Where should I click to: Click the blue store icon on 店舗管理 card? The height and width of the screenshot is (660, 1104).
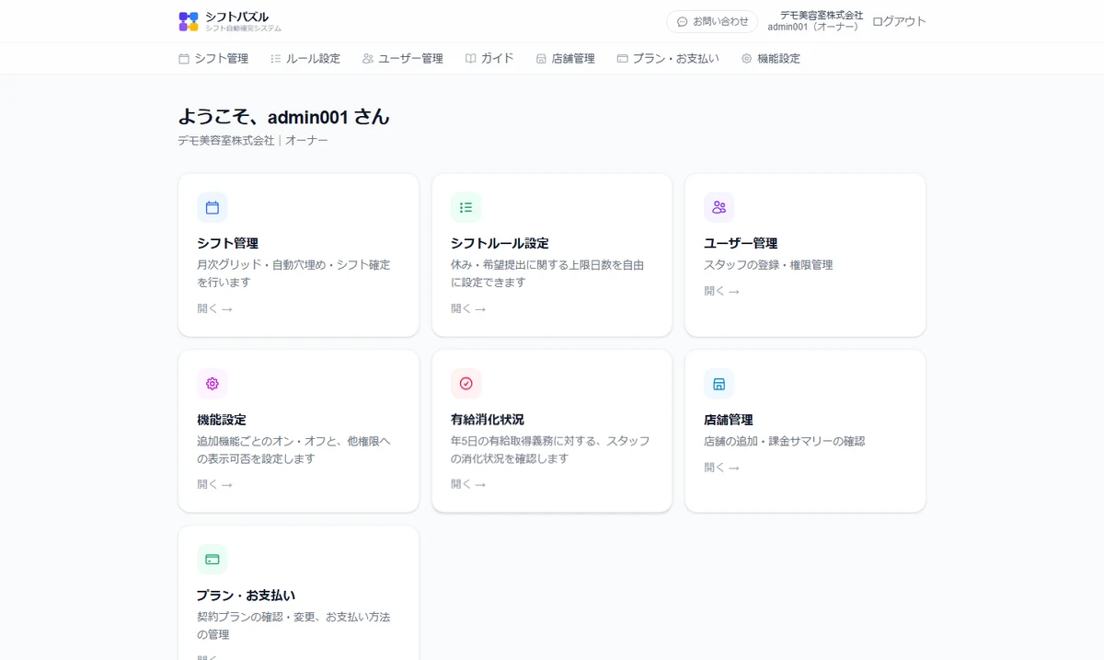tap(719, 383)
